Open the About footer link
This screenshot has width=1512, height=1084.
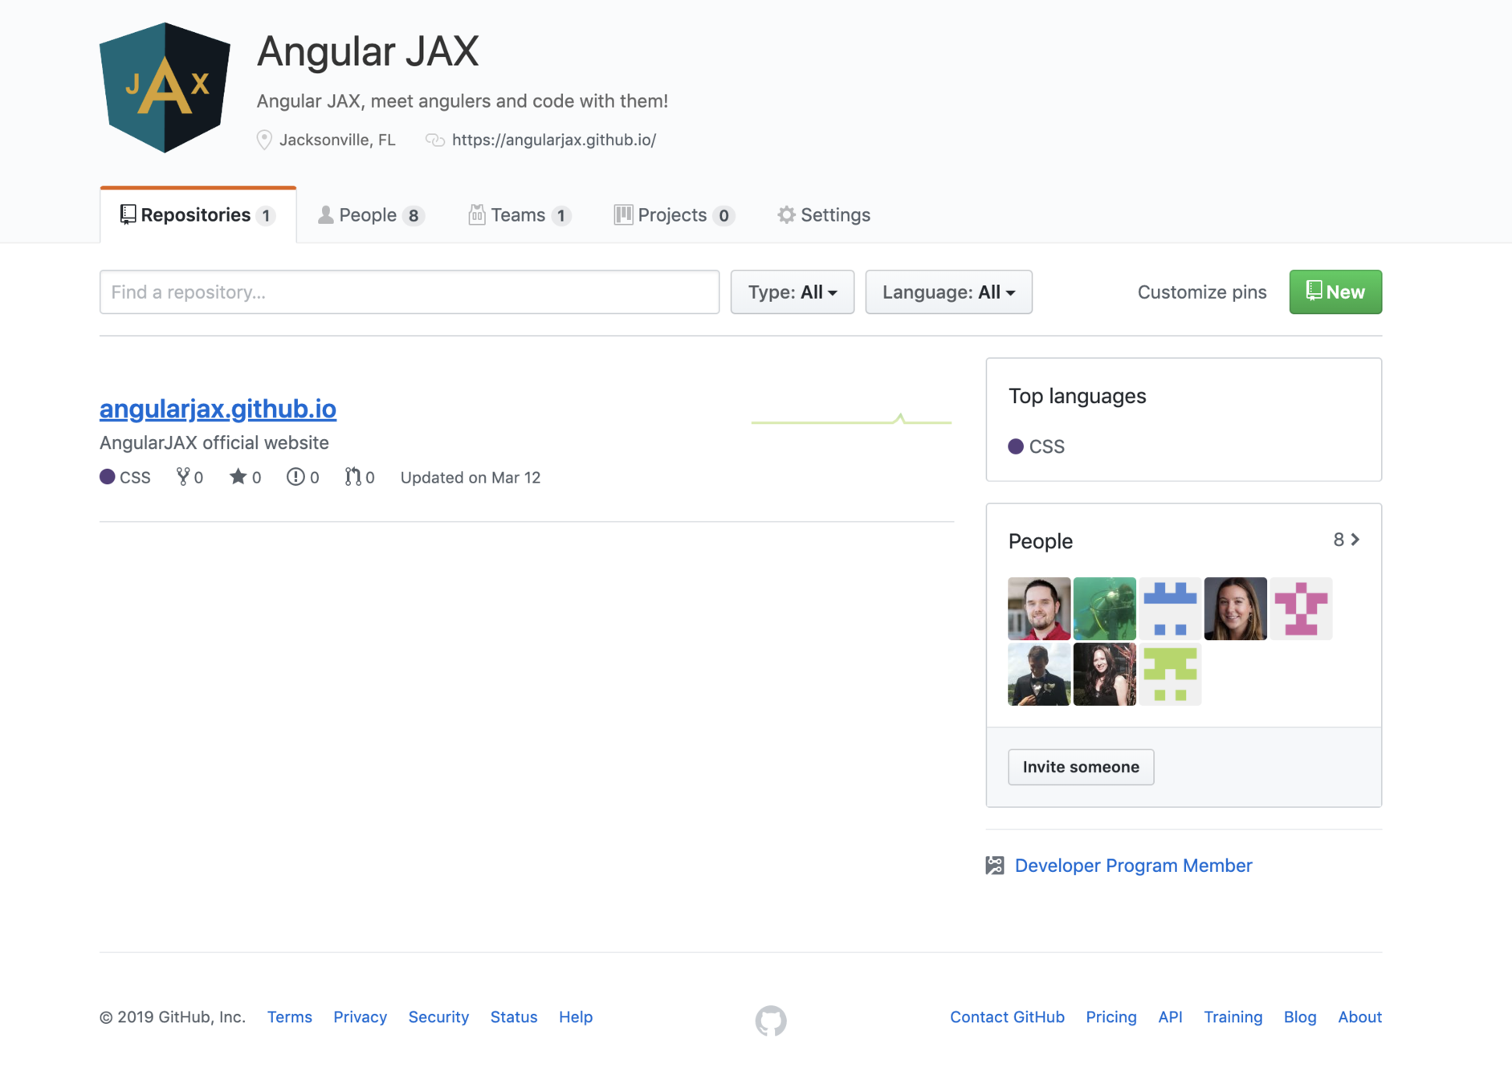pyautogui.click(x=1360, y=1017)
